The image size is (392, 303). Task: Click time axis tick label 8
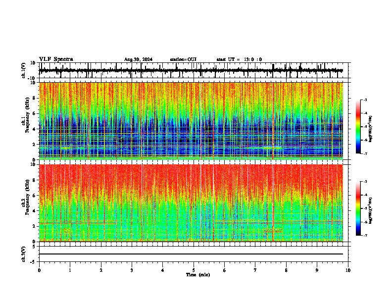pyautogui.click(x=286, y=270)
